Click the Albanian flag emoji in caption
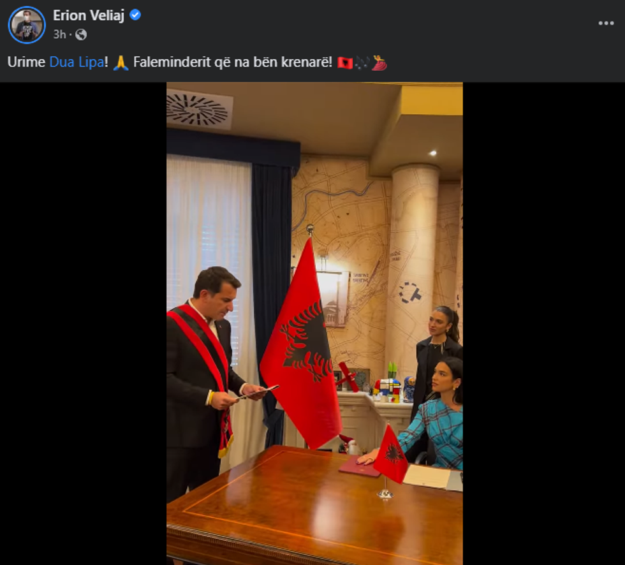 click(345, 62)
